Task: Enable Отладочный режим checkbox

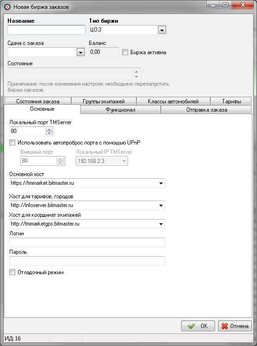Action: pyautogui.click(x=12, y=272)
